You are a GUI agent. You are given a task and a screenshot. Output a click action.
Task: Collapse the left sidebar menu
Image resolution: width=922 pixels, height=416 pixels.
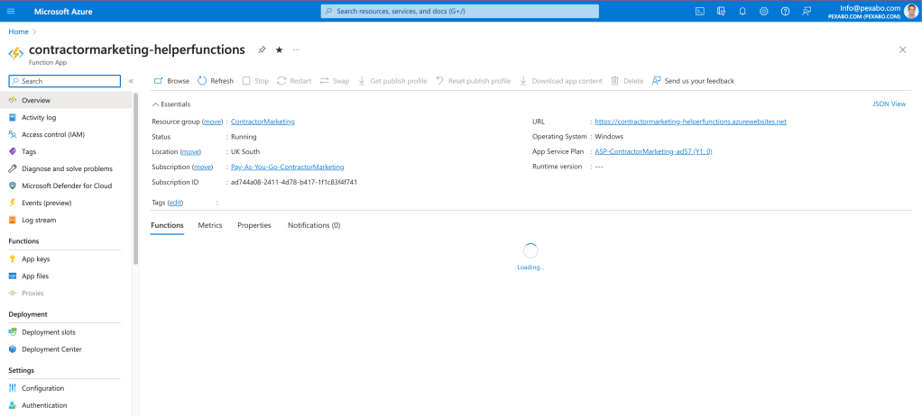131,81
